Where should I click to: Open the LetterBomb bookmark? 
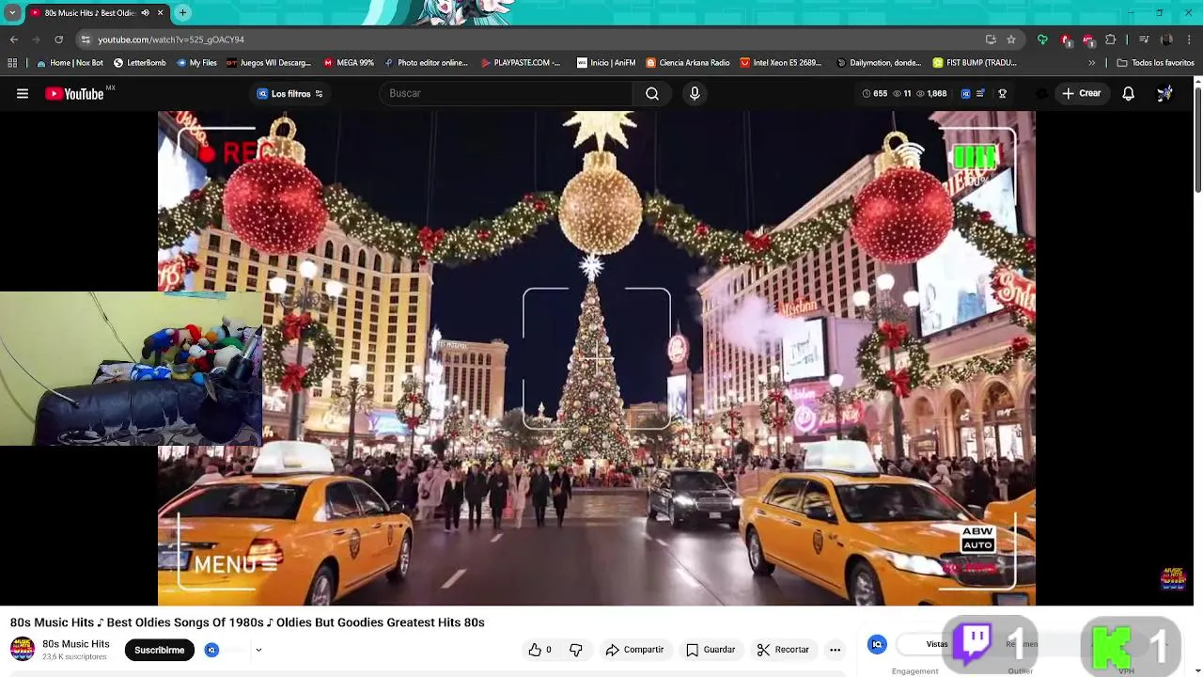[x=139, y=63]
